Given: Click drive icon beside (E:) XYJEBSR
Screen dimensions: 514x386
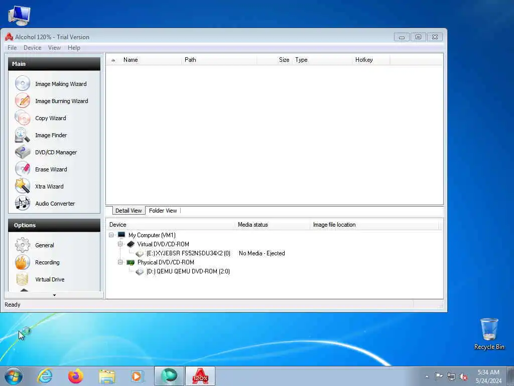Looking at the screenshot, I should (x=140, y=253).
